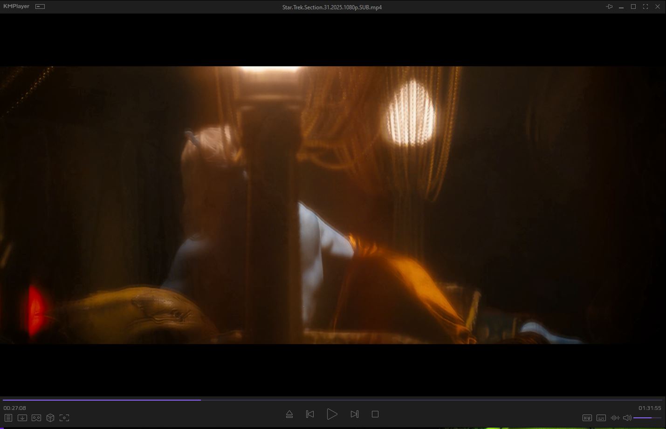
Task: Open the KMPlayer main menu
Action: point(16,7)
